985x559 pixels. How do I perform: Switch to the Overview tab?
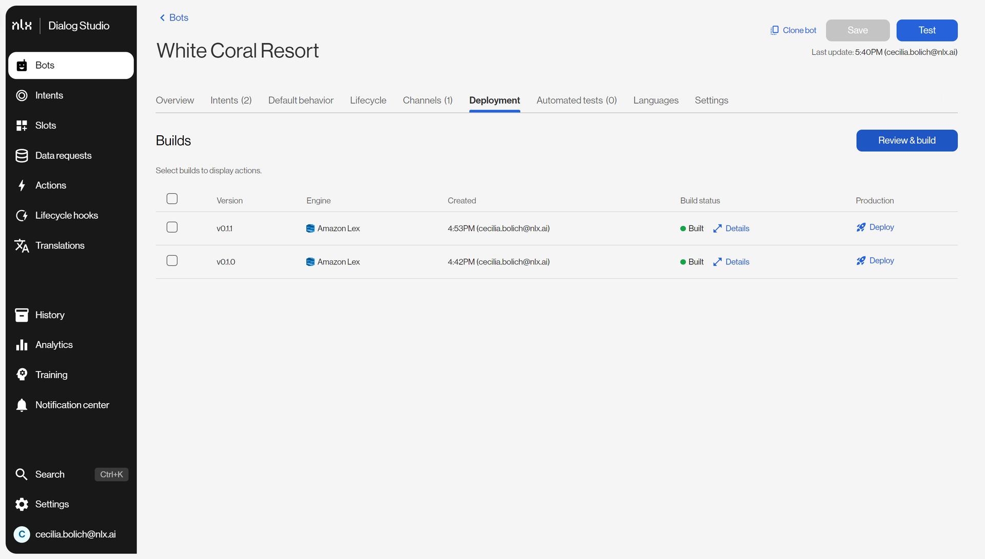click(175, 100)
